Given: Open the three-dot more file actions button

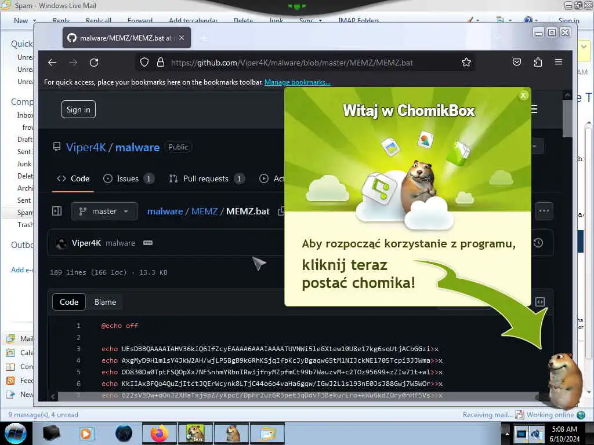Looking at the screenshot, I should pos(544,211).
